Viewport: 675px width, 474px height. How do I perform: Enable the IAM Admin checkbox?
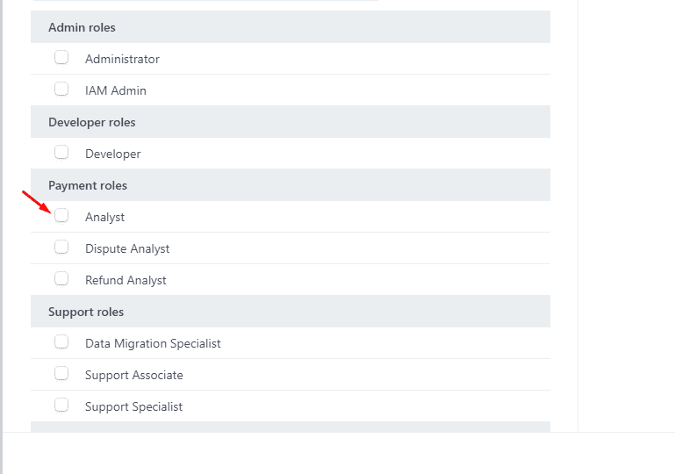[x=61, y=90]
